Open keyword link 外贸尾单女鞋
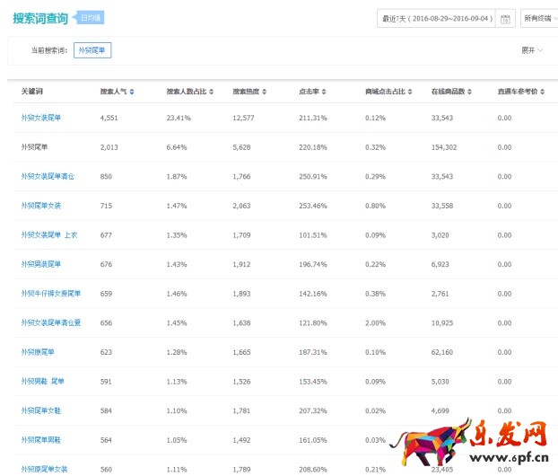 41,410
